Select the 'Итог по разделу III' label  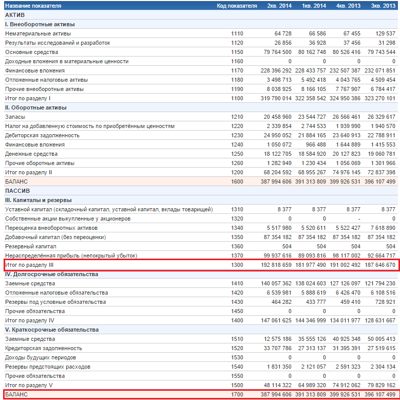pyautogui.click(x=29, y=265)
